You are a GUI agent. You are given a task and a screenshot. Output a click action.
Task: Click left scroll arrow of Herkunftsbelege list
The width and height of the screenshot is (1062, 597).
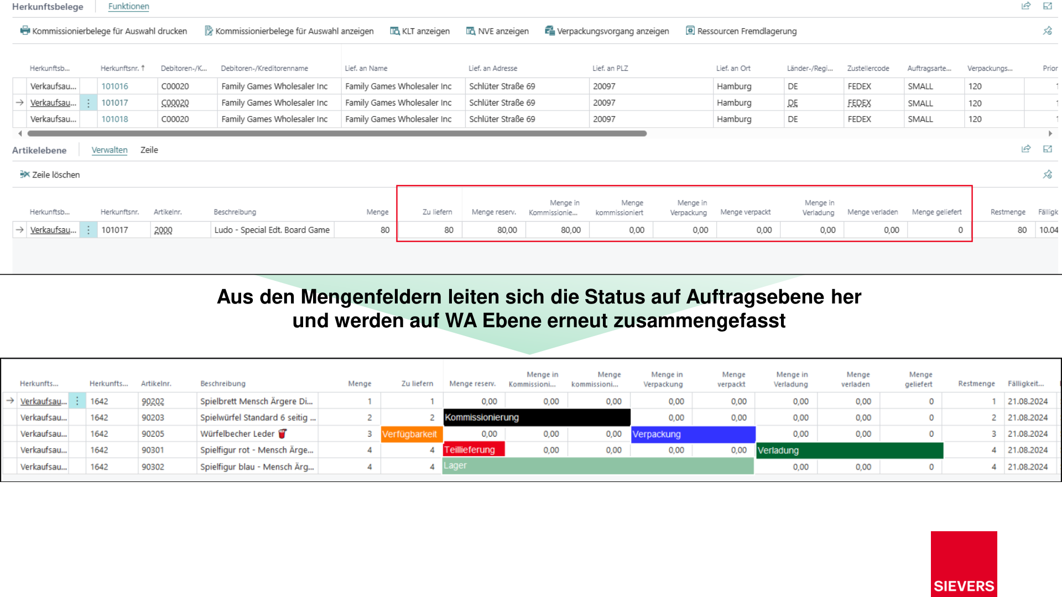tap(20, 133)
